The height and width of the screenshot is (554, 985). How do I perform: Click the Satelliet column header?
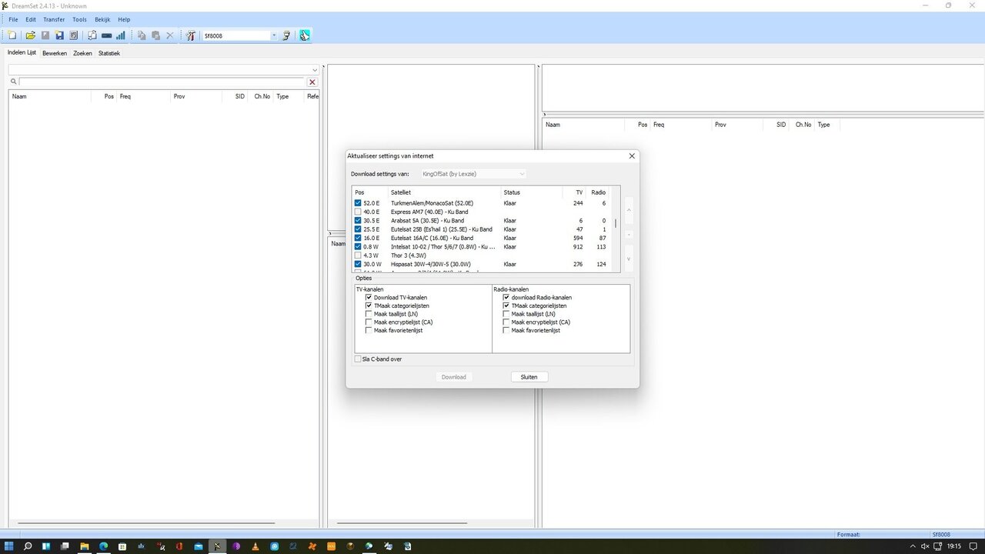pos(443,192)
